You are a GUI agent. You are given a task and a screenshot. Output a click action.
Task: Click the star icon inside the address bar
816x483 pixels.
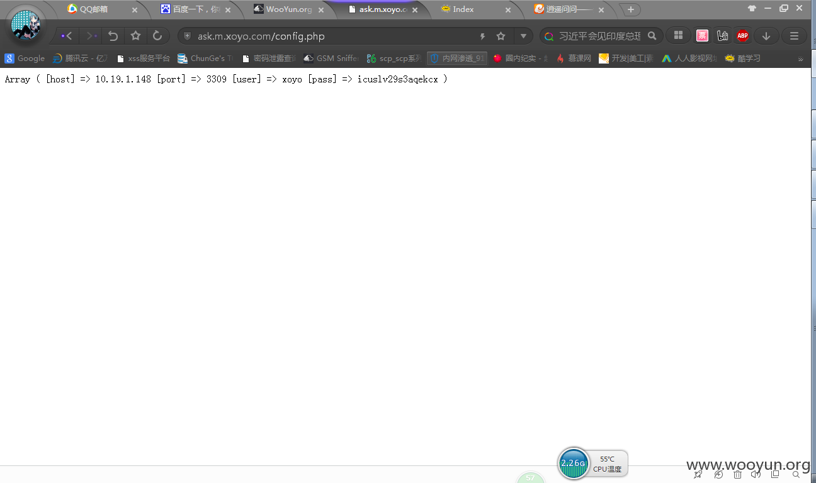[x=501, y=36]
